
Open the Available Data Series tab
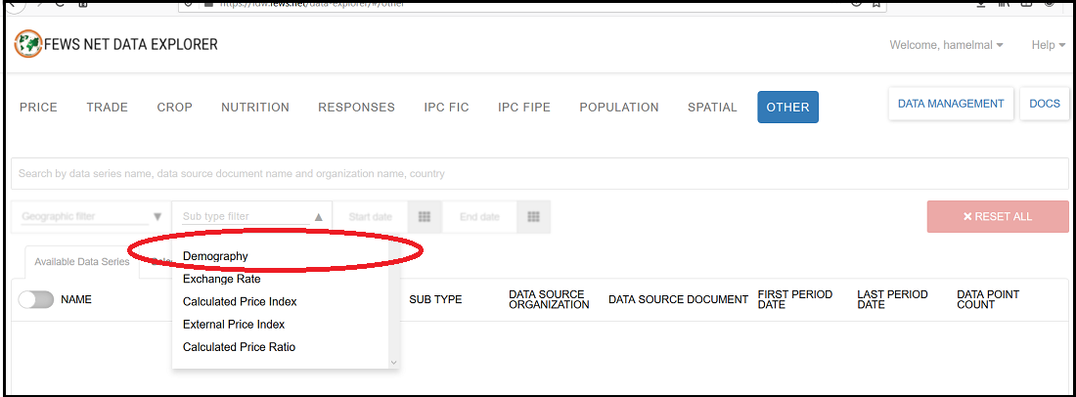[82, 262]
